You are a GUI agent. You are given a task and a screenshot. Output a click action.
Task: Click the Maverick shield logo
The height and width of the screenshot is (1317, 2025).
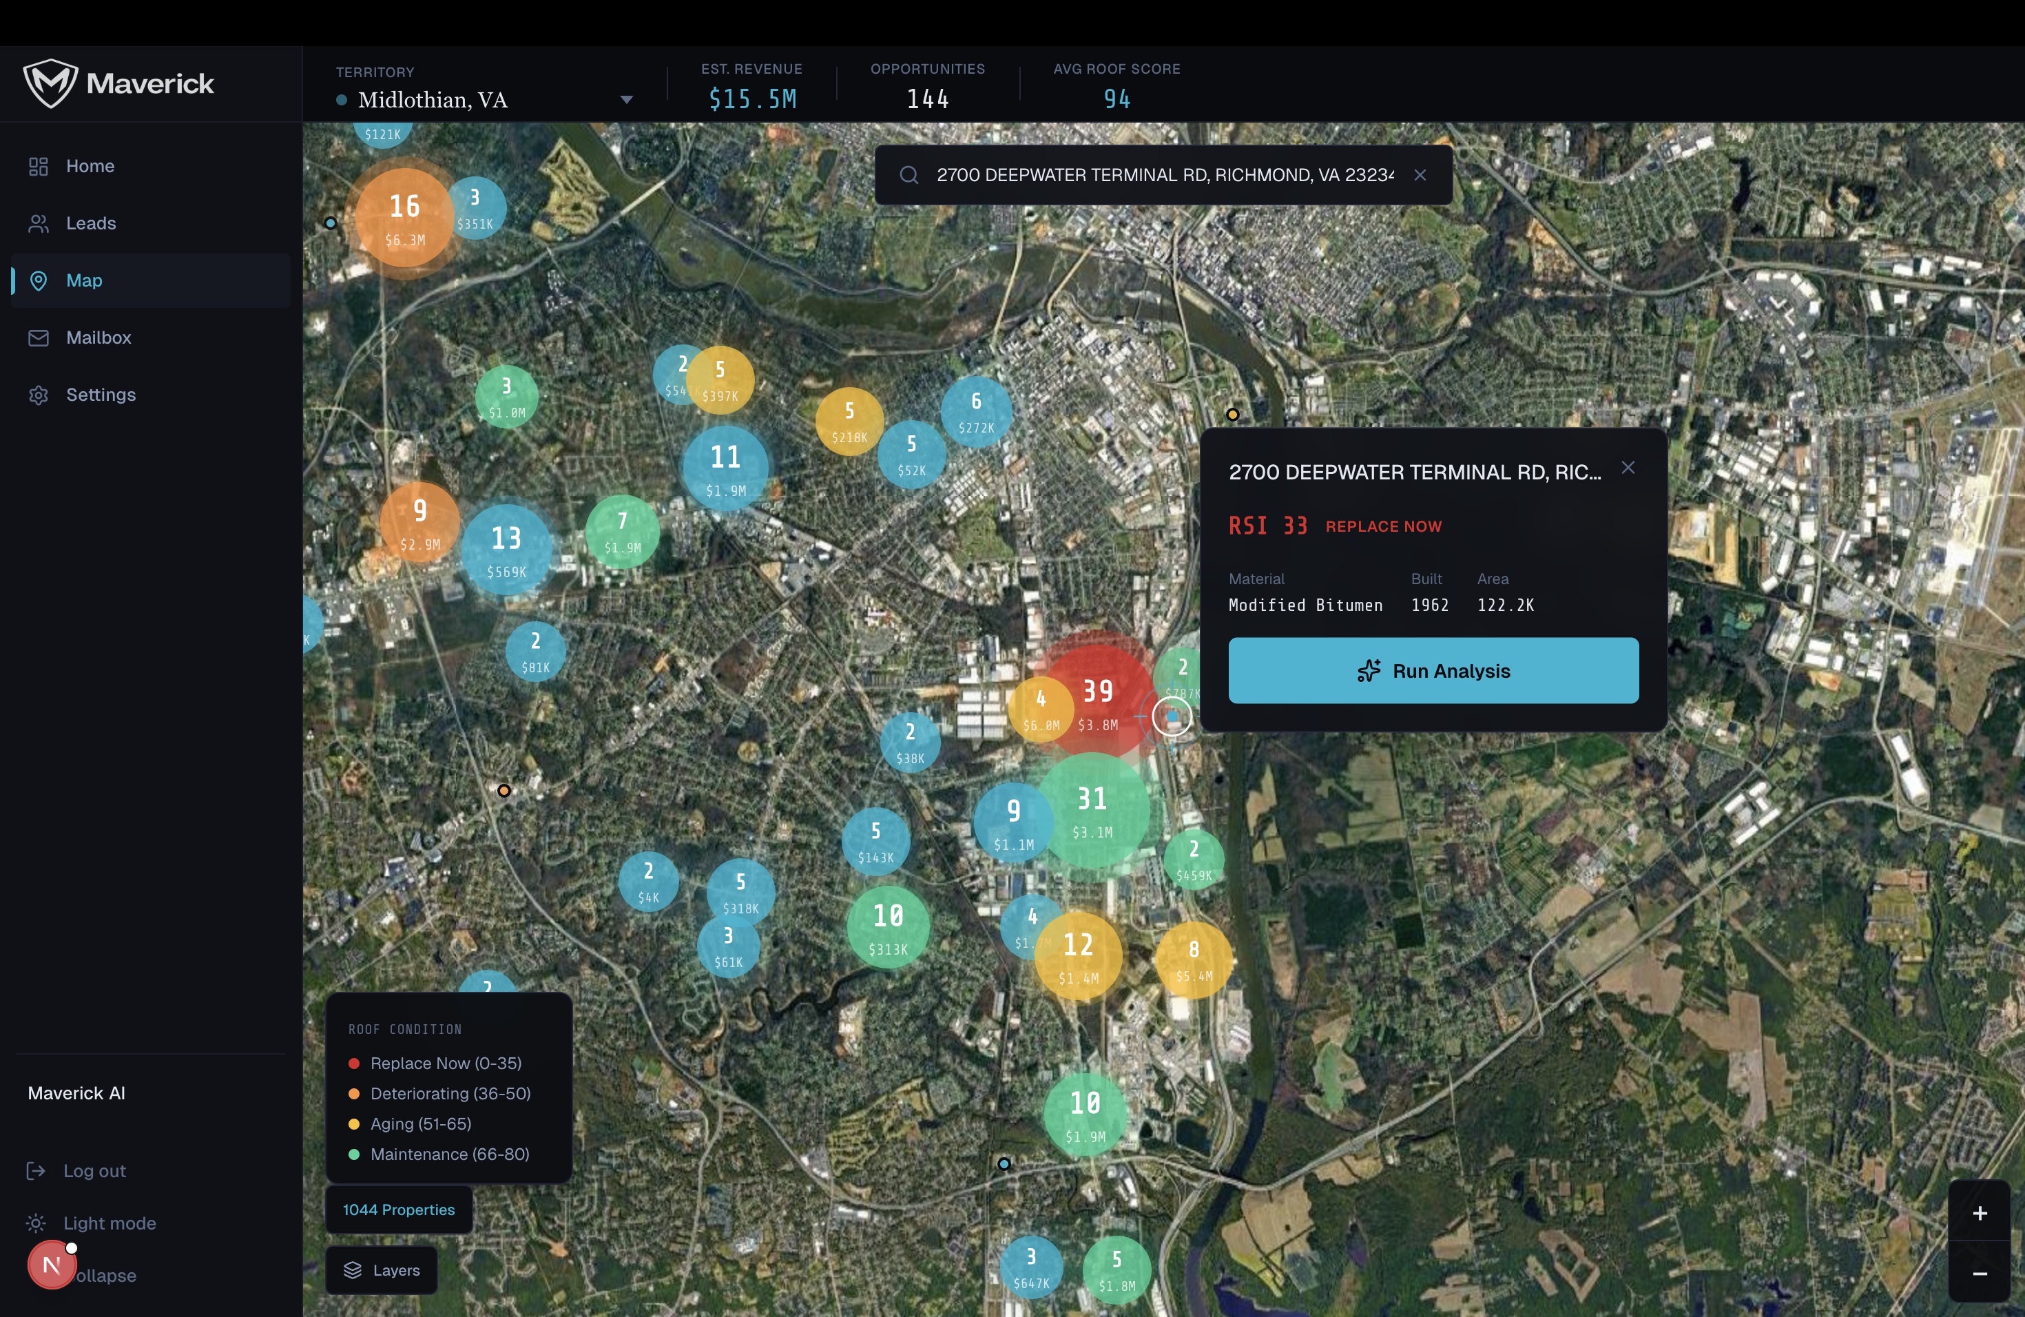pyautogui.click(x=50, y=83)
